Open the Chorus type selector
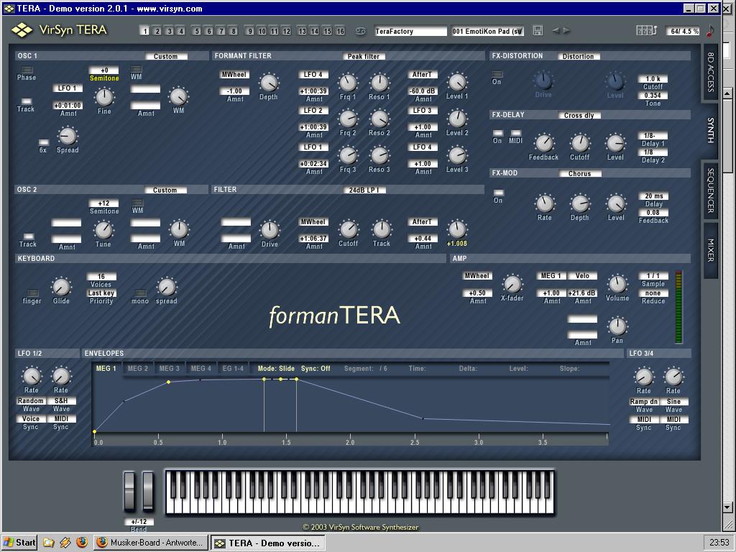Viewport: 736px width, 552px height. (x=580, y=174)
